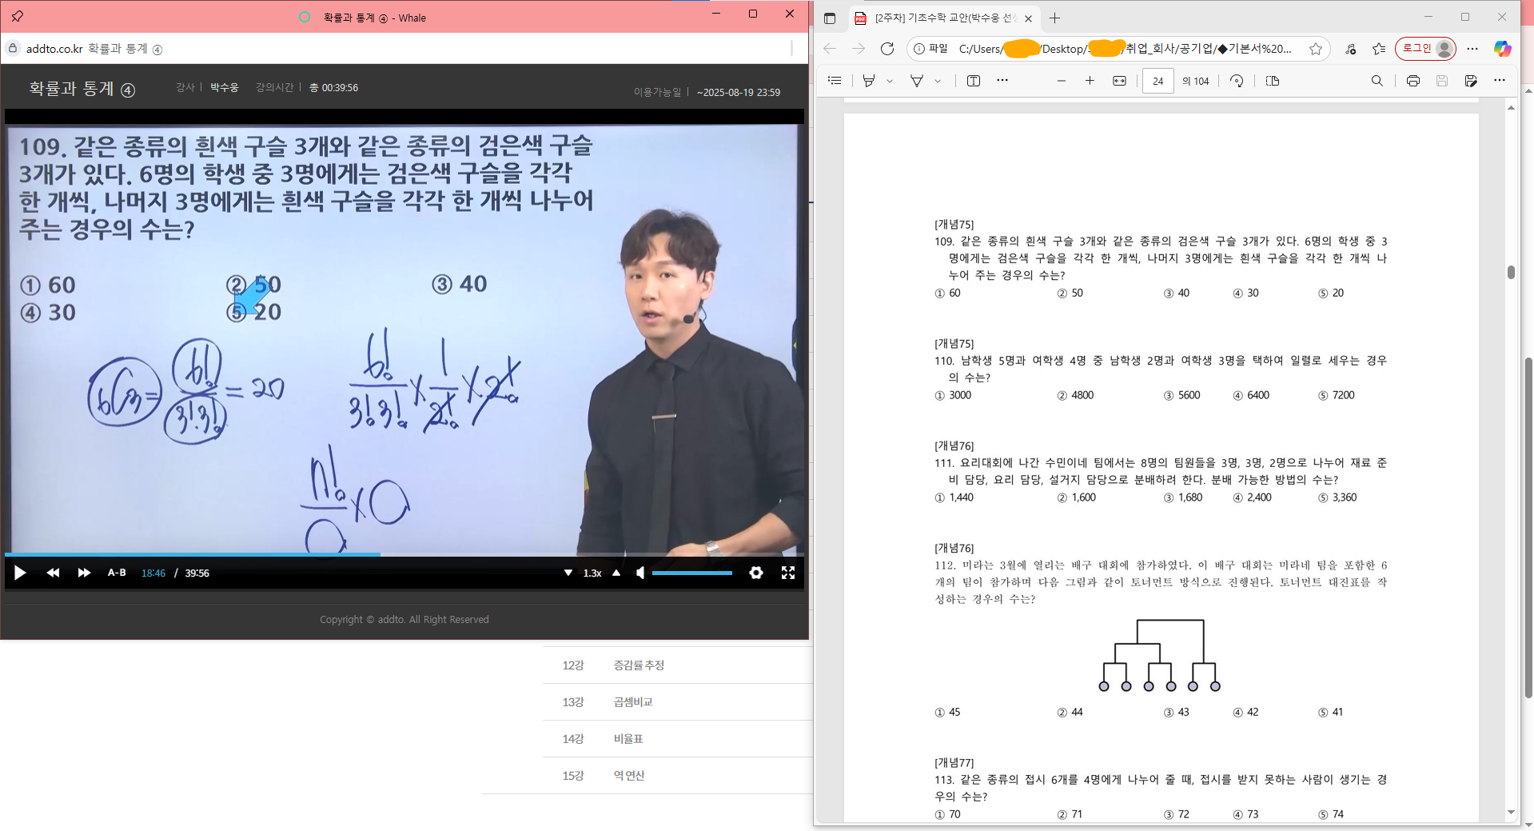Play the lecture video
Screen dimensions: 1534x831
coord(20,573)
